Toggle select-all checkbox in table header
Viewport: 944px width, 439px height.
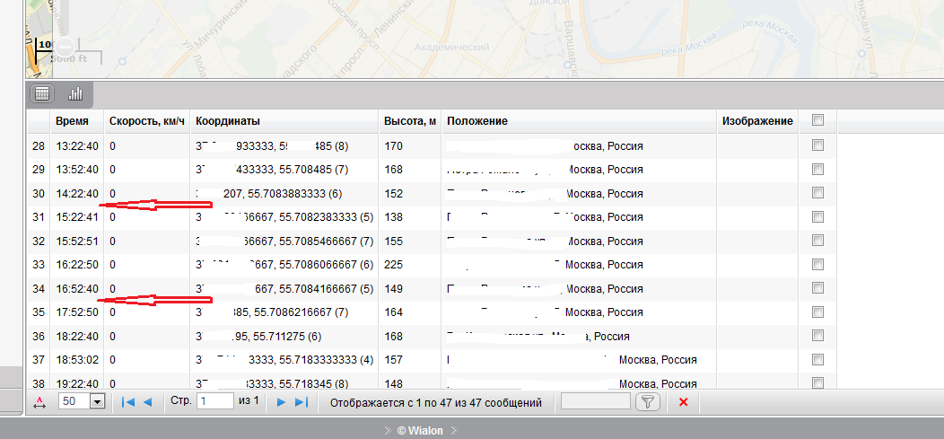click(x=817, y=120)
